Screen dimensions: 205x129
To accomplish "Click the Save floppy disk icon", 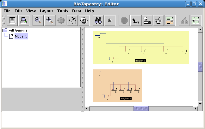I will [12, 21].
